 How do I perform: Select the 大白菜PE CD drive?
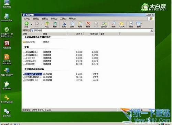pos(30,80)
